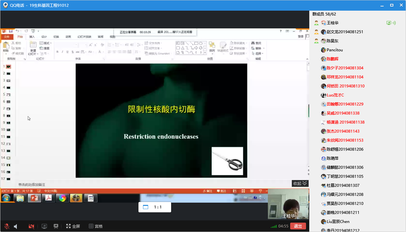Click the green signal strength indicator
Viewport: 406px width, 232px height.
pyautogui.click(x=274, y=226)
